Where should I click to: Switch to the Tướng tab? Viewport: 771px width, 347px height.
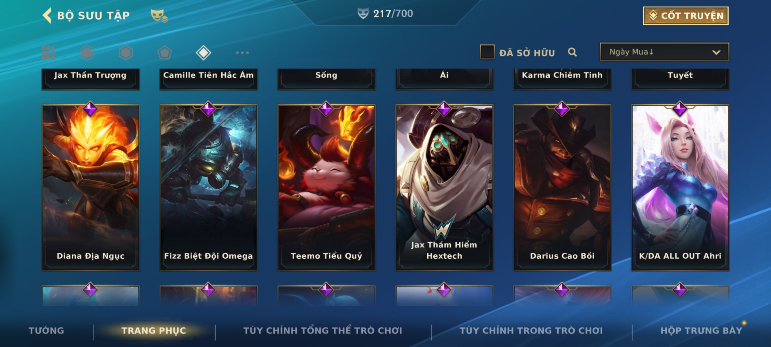[x=46, y=331]
